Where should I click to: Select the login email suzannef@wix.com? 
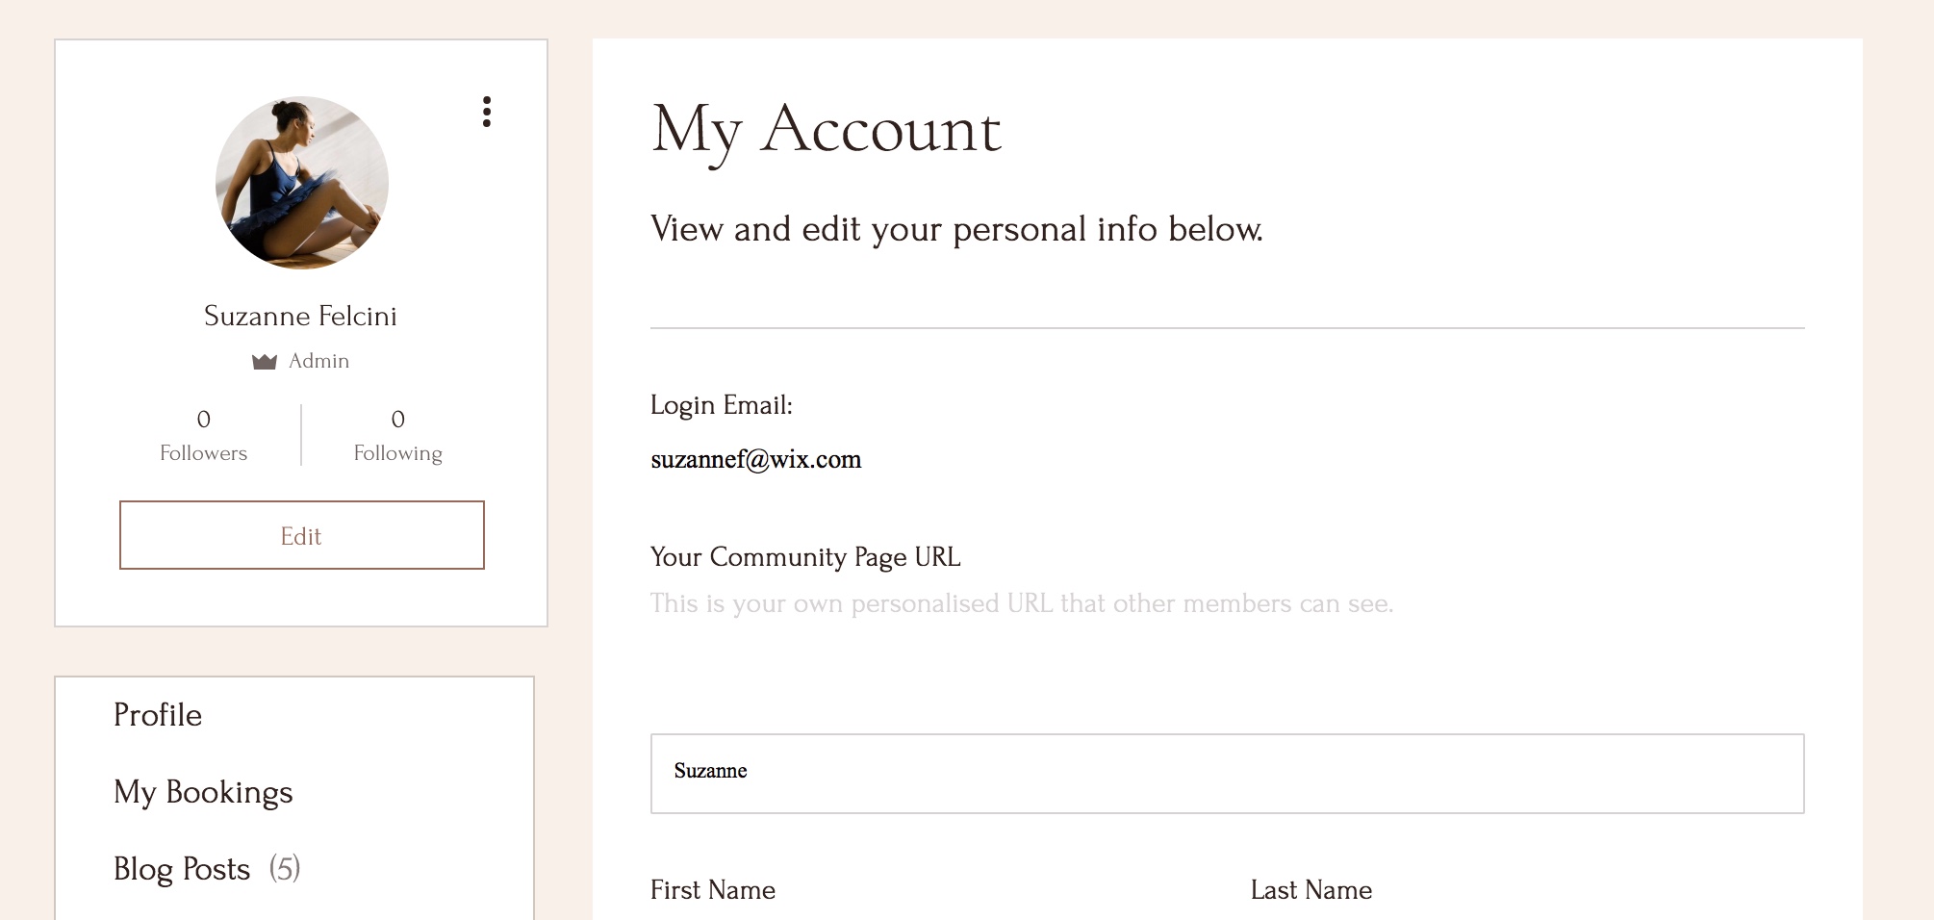[756, 460]
